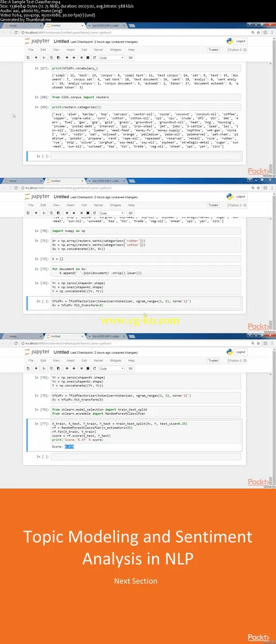Move cell up in frame with reuters.categories output
Image resolution: width=276 pixels, height=644 pixels.
coord(67,58)
